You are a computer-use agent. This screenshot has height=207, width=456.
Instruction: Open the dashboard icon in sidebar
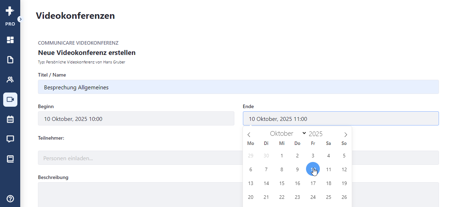[x=10, y=40]
